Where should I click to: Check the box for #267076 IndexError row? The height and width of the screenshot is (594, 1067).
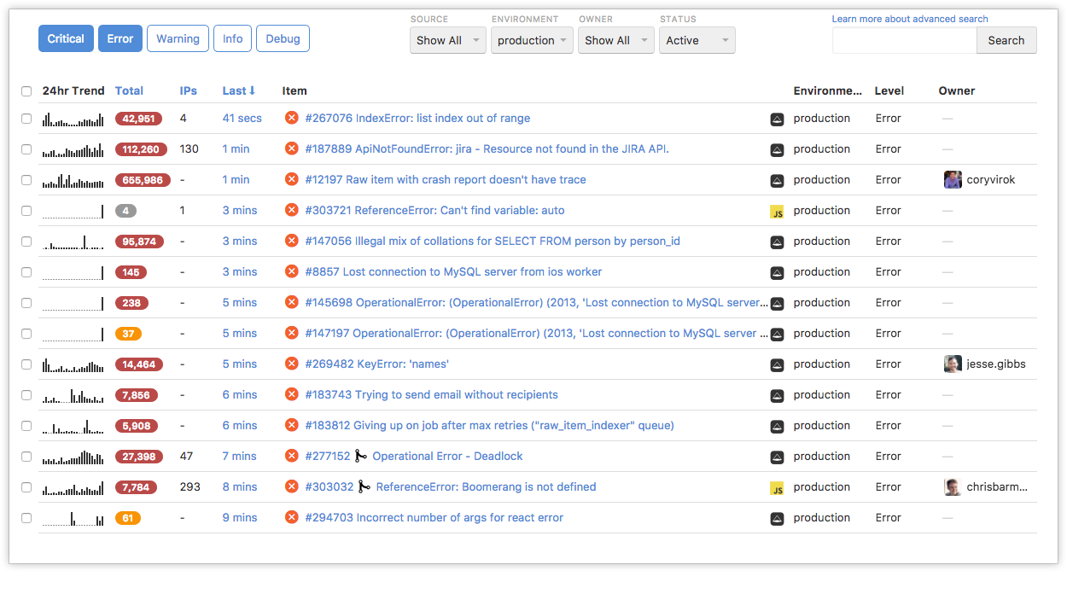click(x=26, y=119)
